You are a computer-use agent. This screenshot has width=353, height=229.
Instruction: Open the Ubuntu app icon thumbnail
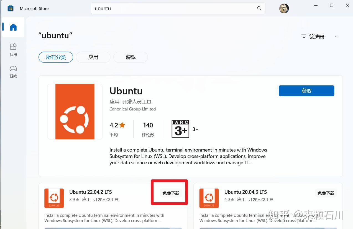[x=75, y=112]
